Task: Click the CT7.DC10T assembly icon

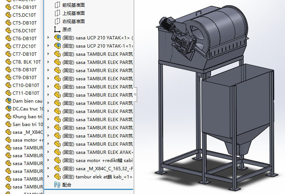Action: pos(8,46)
